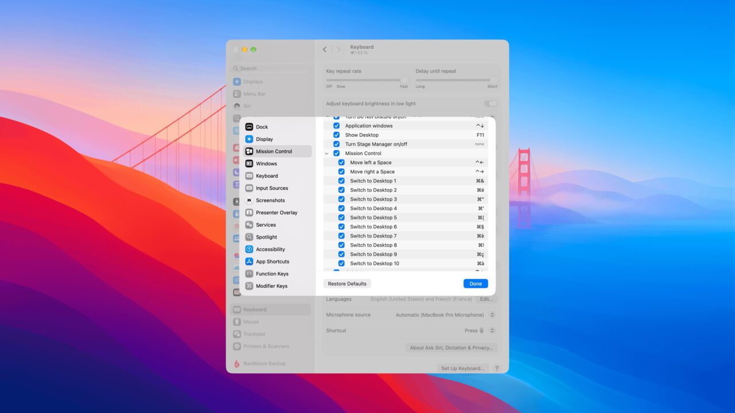735x413 pixels.
Task: Uncheck the Mission Control group checkbox
Action: click(x=336, y=153)
